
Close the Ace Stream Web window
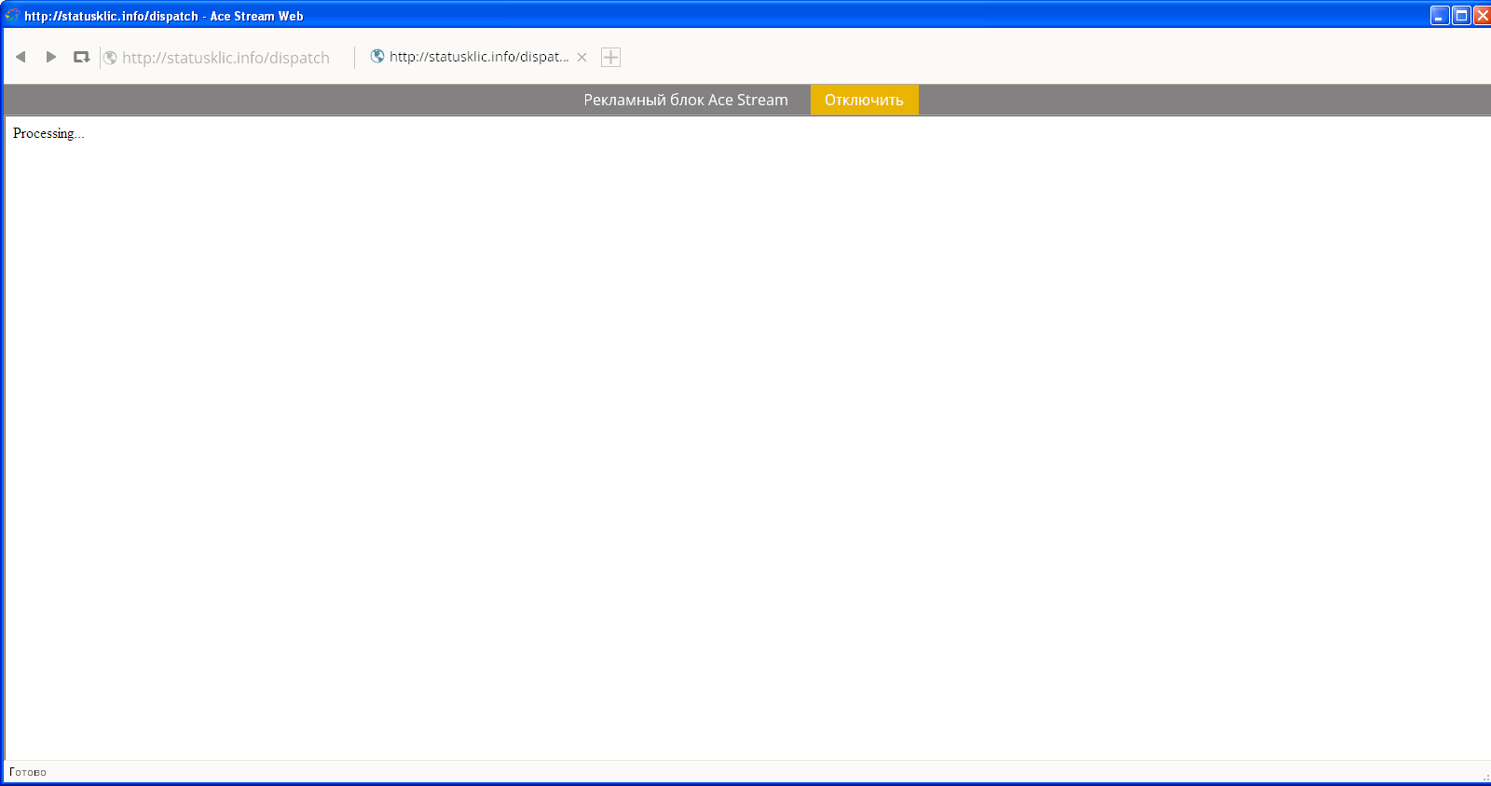click(x=1482, y=15)
